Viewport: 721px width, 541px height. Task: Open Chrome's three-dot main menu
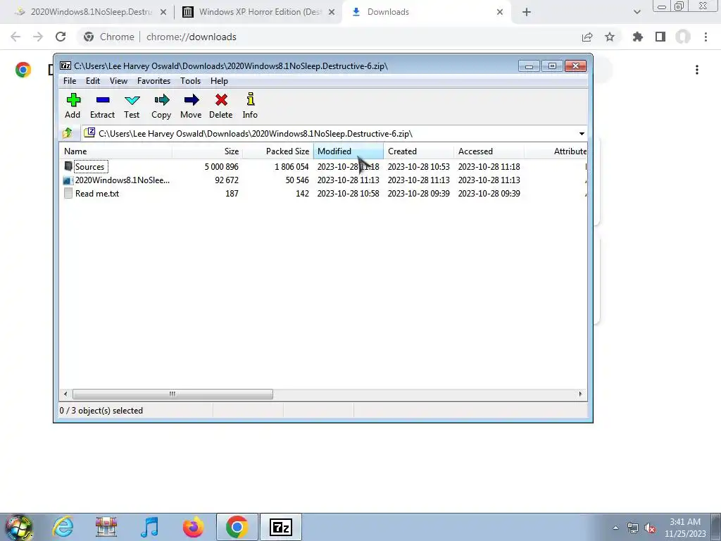[x=706, y=37]
